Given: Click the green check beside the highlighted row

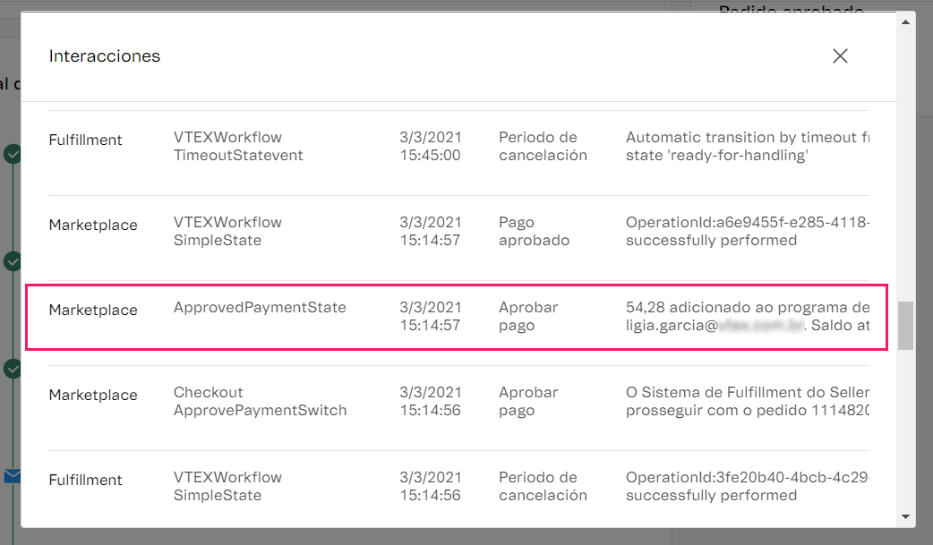Looking at the screenshot, I should 13,369.
